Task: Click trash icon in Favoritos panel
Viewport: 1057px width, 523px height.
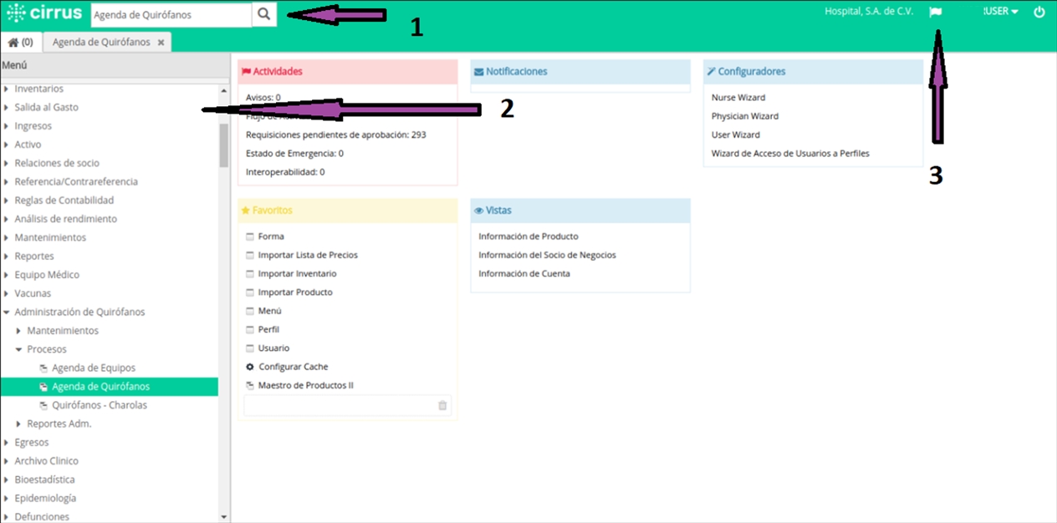Action: 442,405
